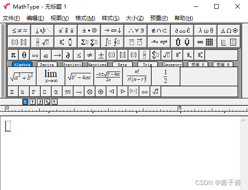
Task: Open the summation templates palette
Action: pos(89,42)
